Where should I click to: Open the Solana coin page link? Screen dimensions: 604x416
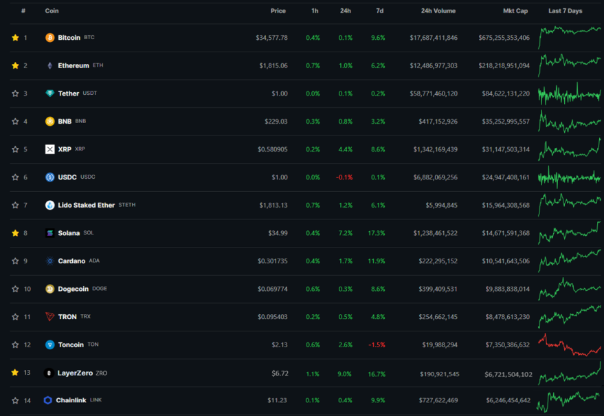[x=69, y=233]
